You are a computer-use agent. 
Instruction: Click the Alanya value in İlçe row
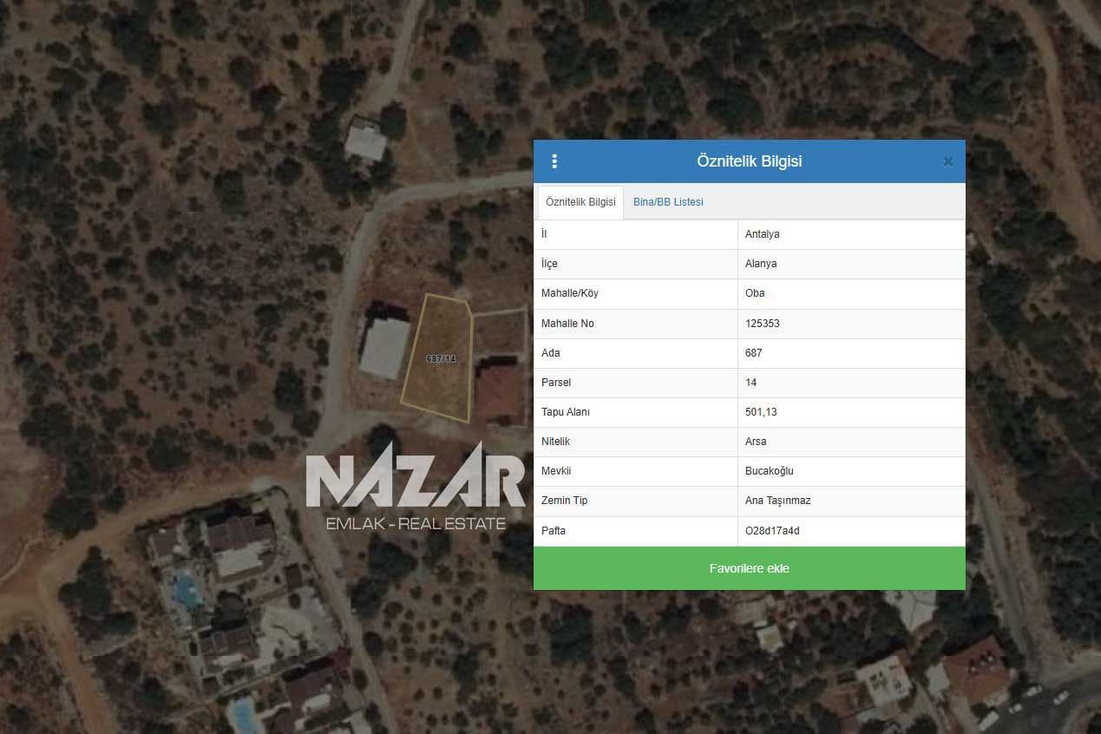pyautogui.click(x=761, y=264)
